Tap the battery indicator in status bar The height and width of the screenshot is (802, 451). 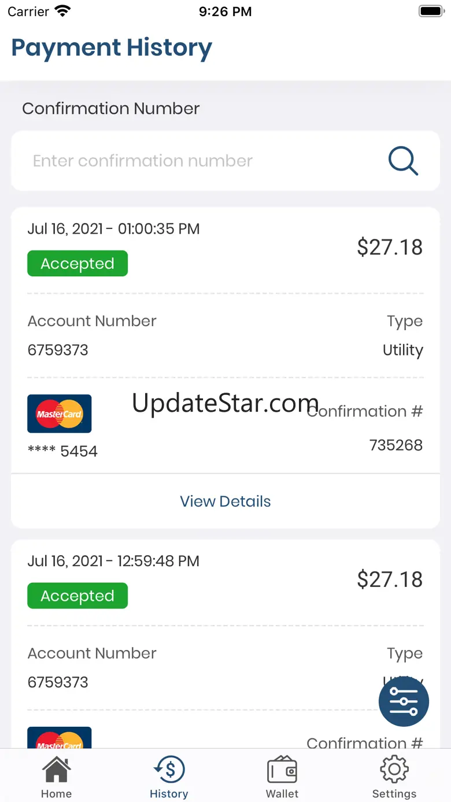[431, 12]
